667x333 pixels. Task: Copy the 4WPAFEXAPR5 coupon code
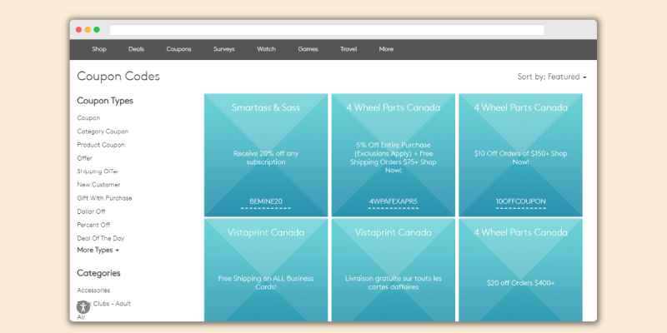(x=393, y=201)
